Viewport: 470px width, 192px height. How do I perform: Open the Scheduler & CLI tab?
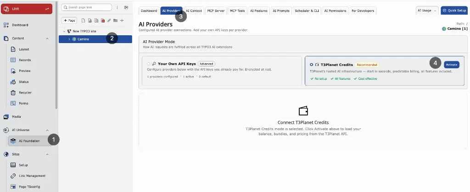307,11
